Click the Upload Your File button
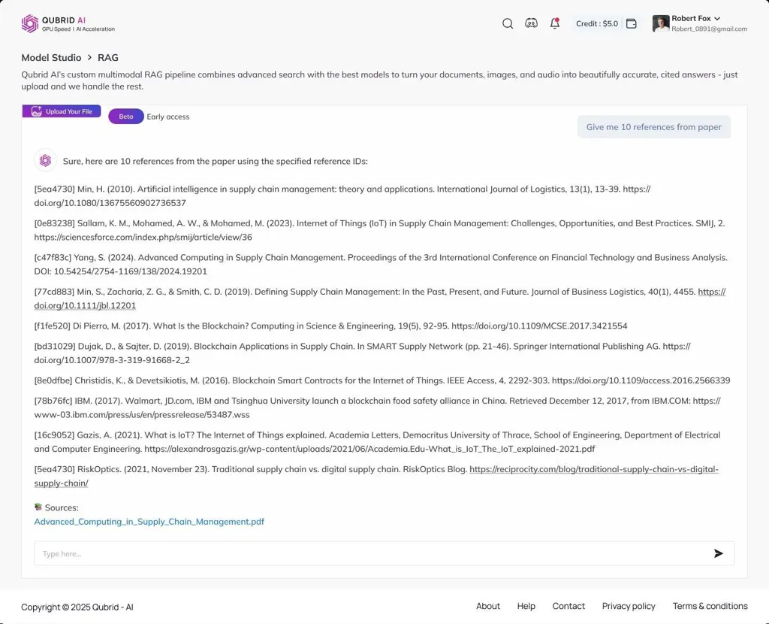The height and width of the screenshot is (624, 769). pyautogui.click(x=62, y=111)
